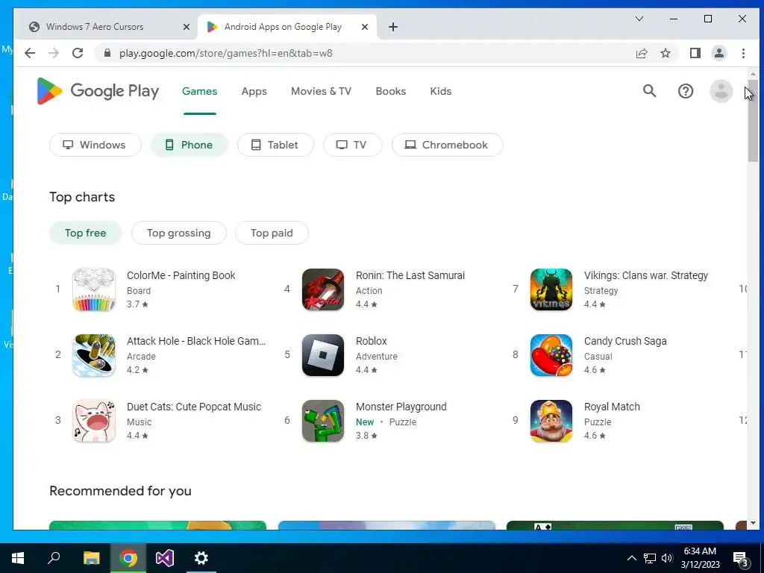Open the Royal Match game icon
This screenshot has height=573, width=764.
(551, 421)
